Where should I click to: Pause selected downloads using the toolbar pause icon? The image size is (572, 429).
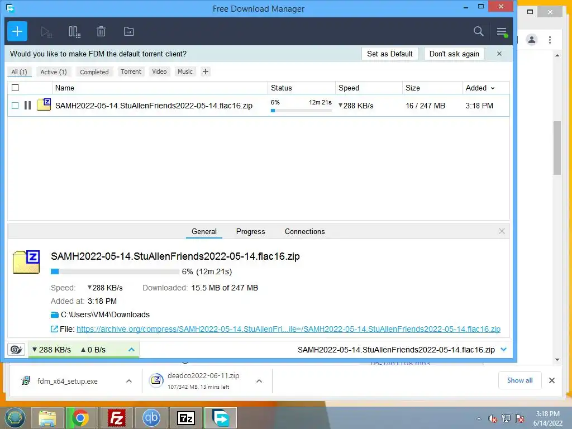tap(74, 32)
